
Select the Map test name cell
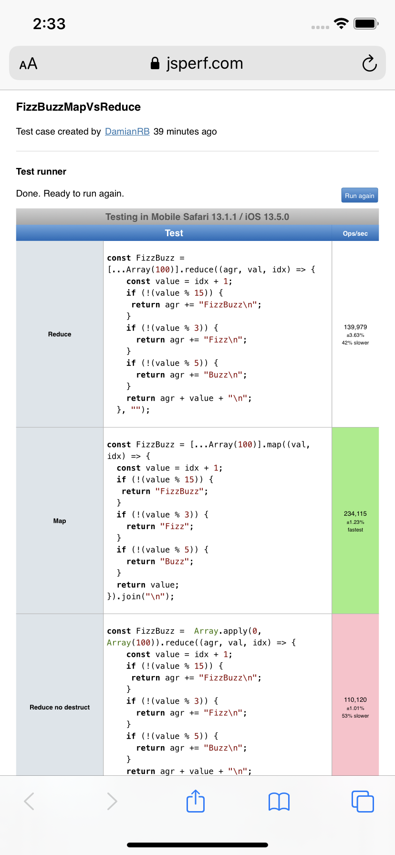pos(60,521)
